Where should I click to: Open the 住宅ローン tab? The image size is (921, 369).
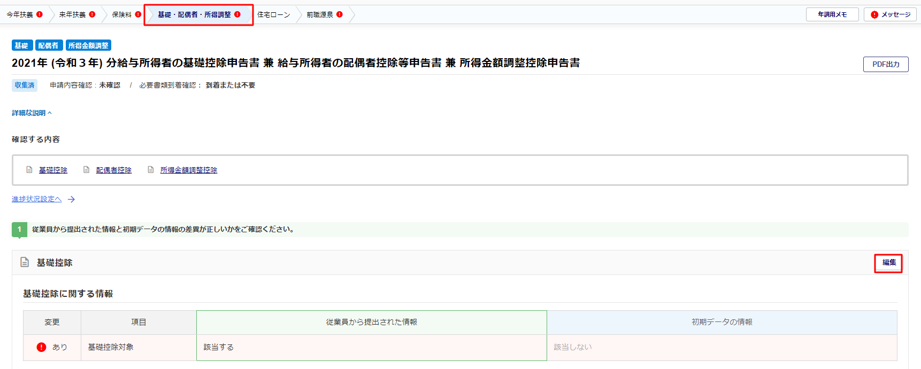[273, 15]
